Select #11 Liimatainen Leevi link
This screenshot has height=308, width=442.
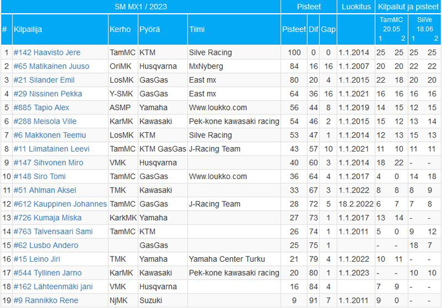coord(51,149)
